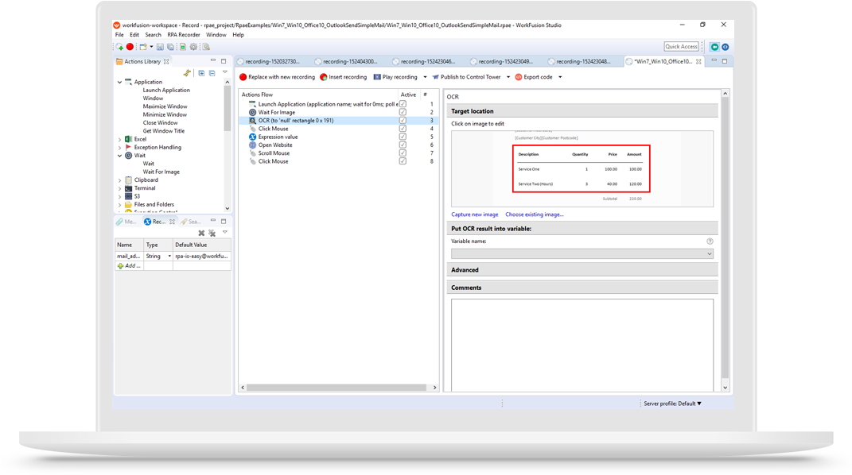852x475 pixels.
Task: Switch to the blue code perspective icon
Action: tap(725, 47)
